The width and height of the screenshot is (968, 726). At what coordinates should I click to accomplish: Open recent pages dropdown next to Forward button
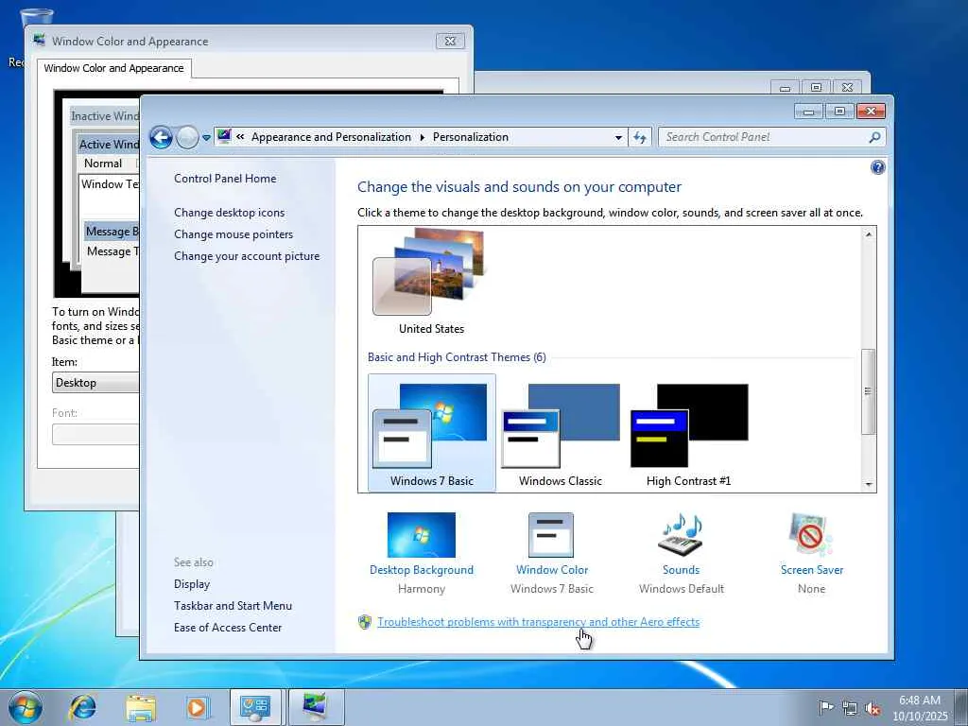[x=206, y=138]
